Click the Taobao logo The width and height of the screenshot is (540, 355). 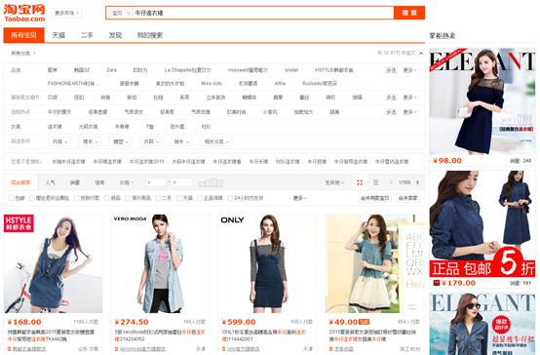[24, 13]
